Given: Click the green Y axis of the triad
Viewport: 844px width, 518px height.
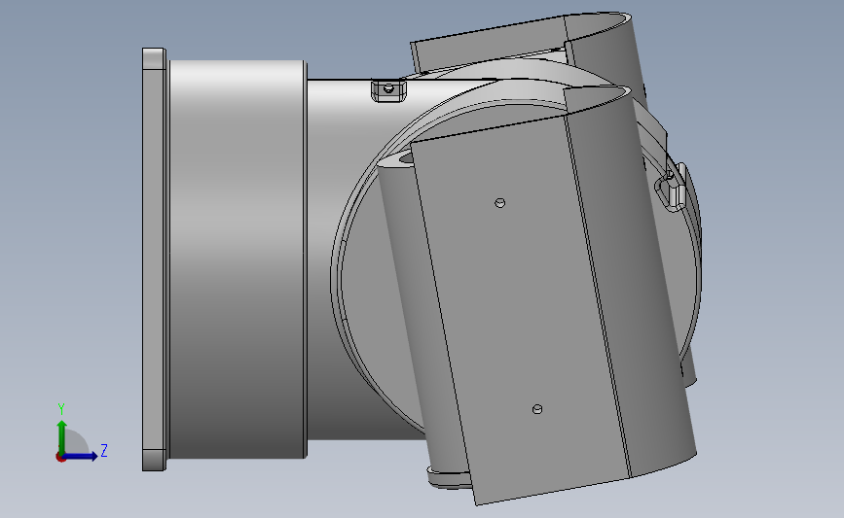Looking at the screenshot, I should pyautogui.click(x=62, y=437).
